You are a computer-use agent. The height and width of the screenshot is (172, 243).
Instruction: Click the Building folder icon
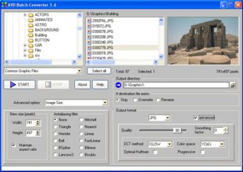pyautogui.click(x=31, y=35)
